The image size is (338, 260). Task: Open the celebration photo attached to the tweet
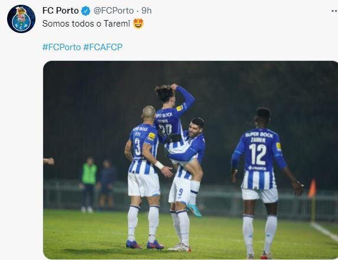pyautogui.click(x=190, y=160)
